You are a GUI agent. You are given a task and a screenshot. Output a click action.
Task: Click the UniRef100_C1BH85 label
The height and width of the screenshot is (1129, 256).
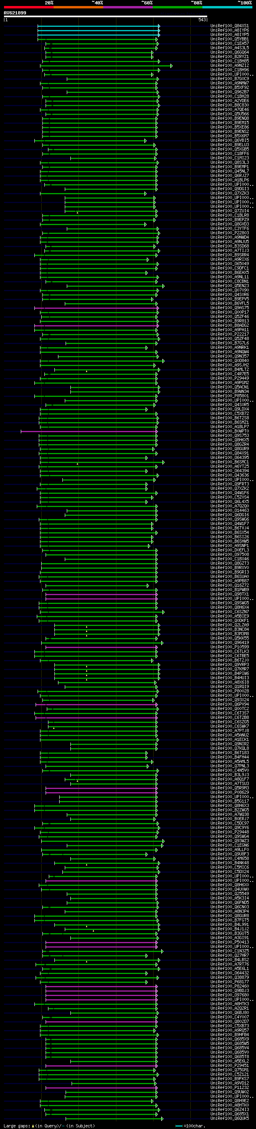[x=230, y=61]
